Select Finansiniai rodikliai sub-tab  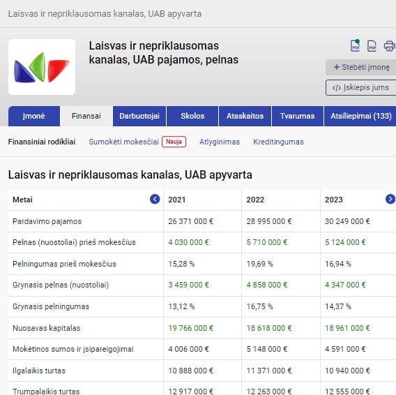[x=42, y=142]
